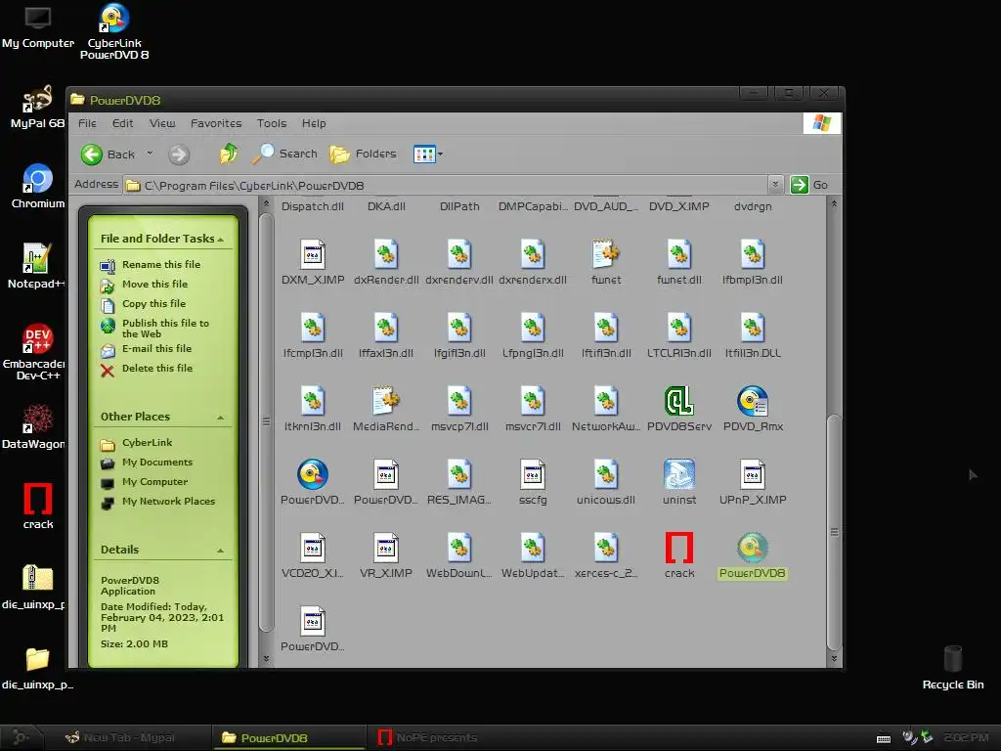Open the Views dropdown in toolbar
This screenshot has height=751, width=1001.
440,154
